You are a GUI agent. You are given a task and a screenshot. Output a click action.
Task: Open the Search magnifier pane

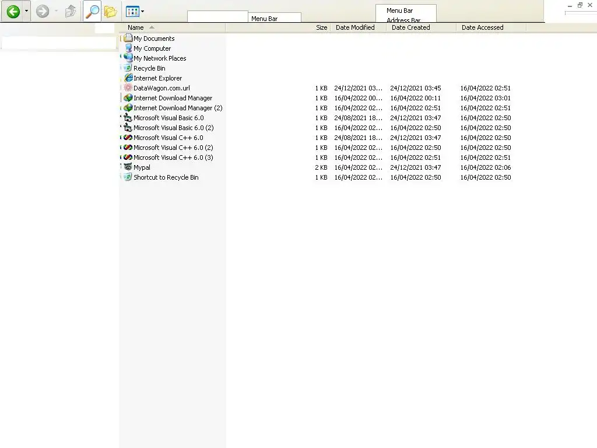(92, 12)
